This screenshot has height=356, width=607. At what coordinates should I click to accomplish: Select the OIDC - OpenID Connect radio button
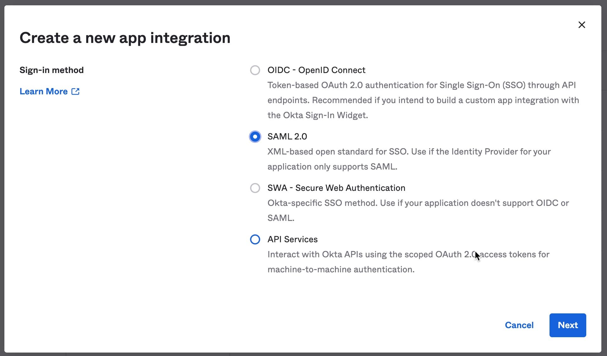[x=255, y=70]
